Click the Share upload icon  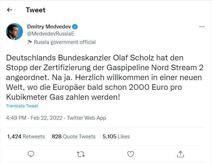180,154
